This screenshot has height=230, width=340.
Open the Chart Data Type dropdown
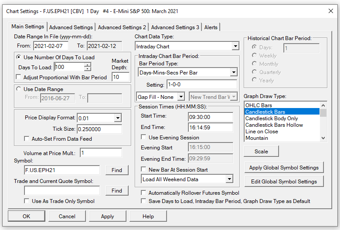tap(235, 46)
